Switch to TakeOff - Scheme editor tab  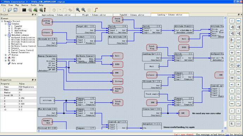tap(132, 15)
